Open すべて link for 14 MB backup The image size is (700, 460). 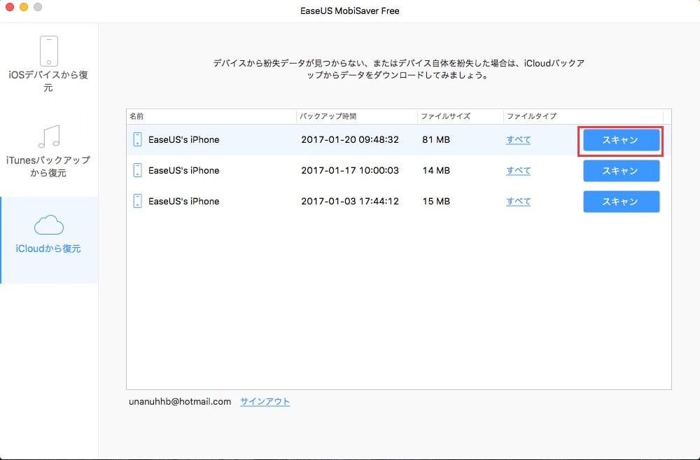[518, 171]
